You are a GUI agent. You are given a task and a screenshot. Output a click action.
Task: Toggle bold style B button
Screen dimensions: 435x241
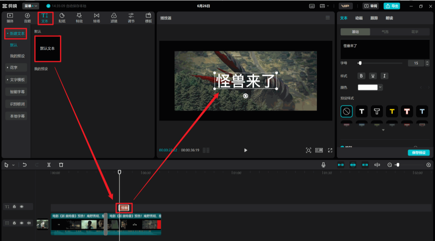pos(362,76)
